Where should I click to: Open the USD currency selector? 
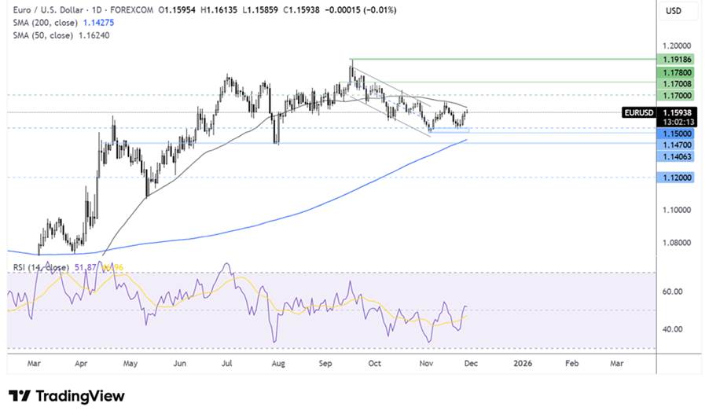click(674, 11)
